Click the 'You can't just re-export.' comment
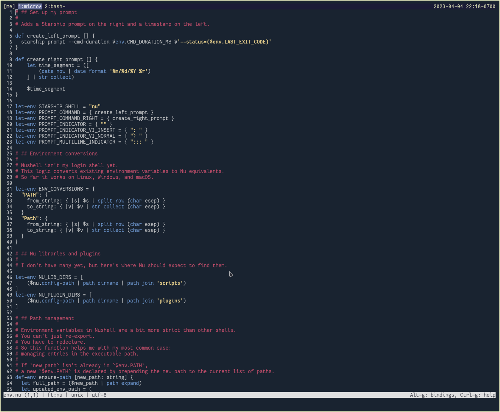The image size is (500, 412). (58, 336)
